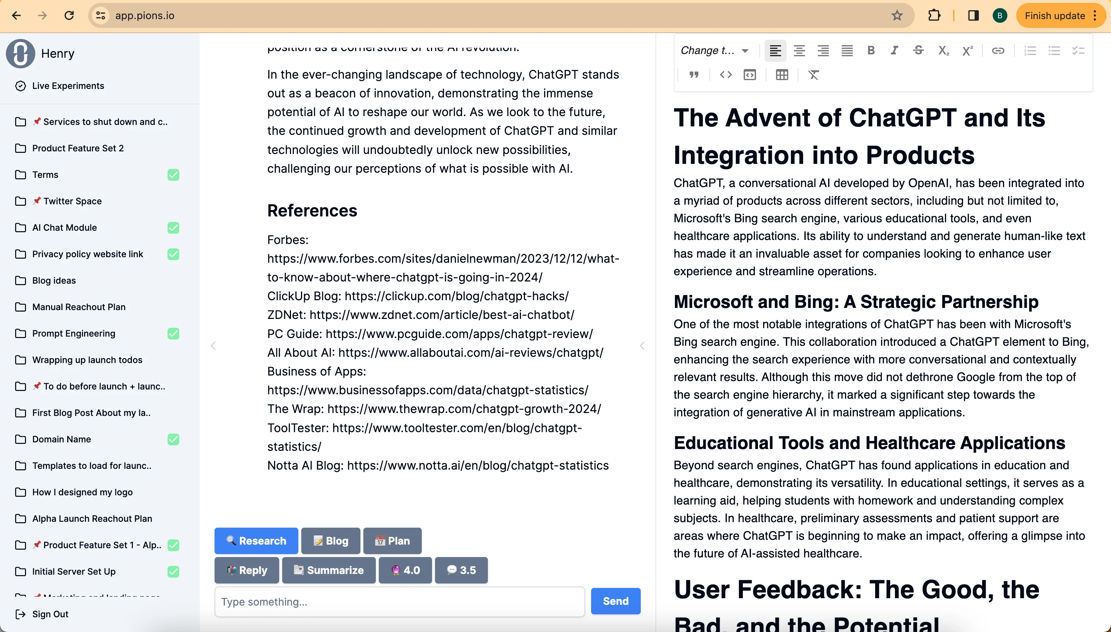The height and width of the screenshot is (632, 1111).
Task: Select the code block icon
Action: (x=725, y=75)
